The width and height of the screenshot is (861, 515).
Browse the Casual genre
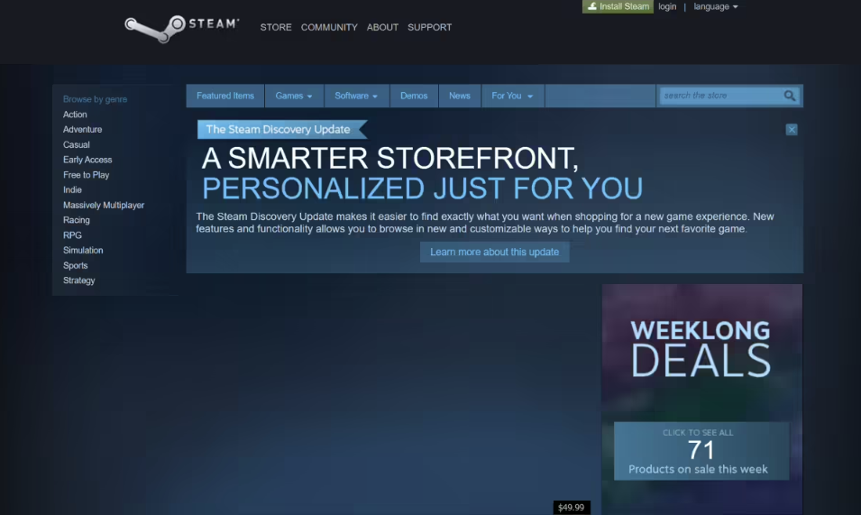(x=77, y=145)
